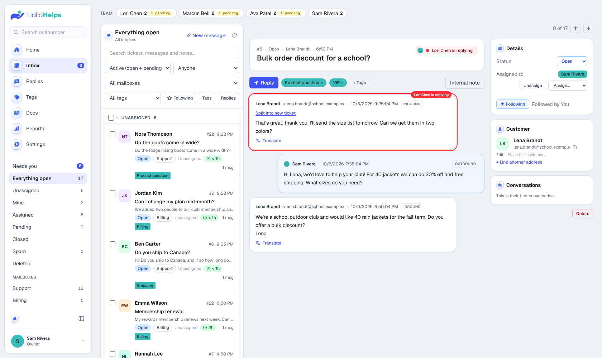
Task: Check Ben Carter's ticket checkbox
Action: tap(113, 244)
